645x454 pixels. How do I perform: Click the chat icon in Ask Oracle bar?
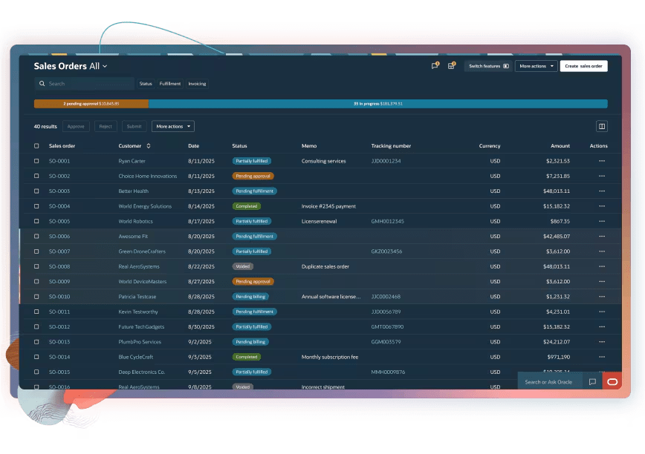(592, 382)
